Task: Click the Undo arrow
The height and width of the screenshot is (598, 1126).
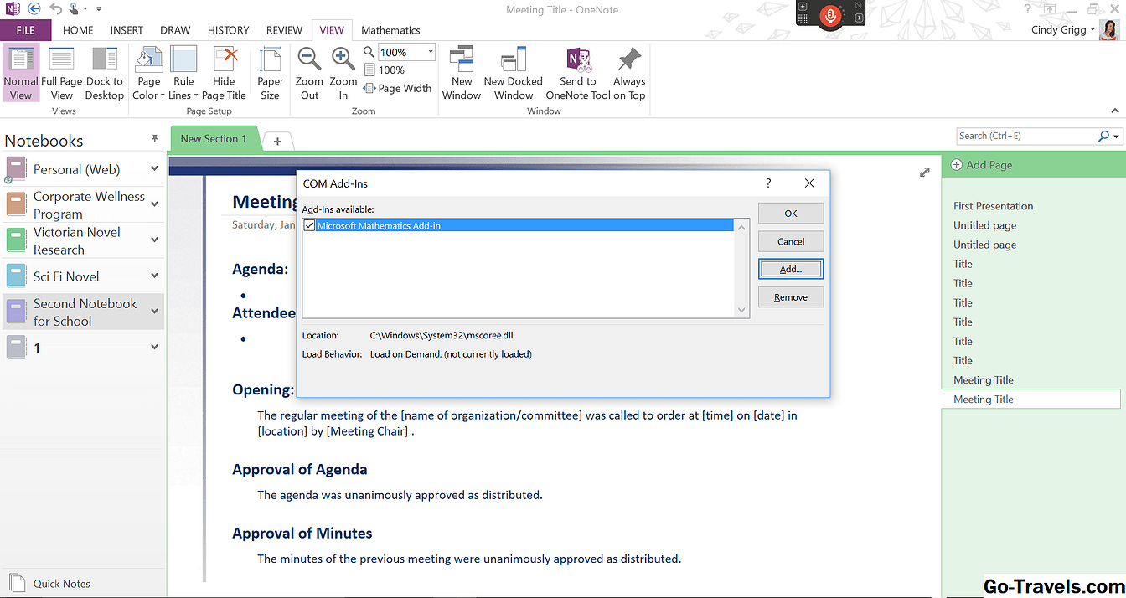Action: tap(56, 9)
